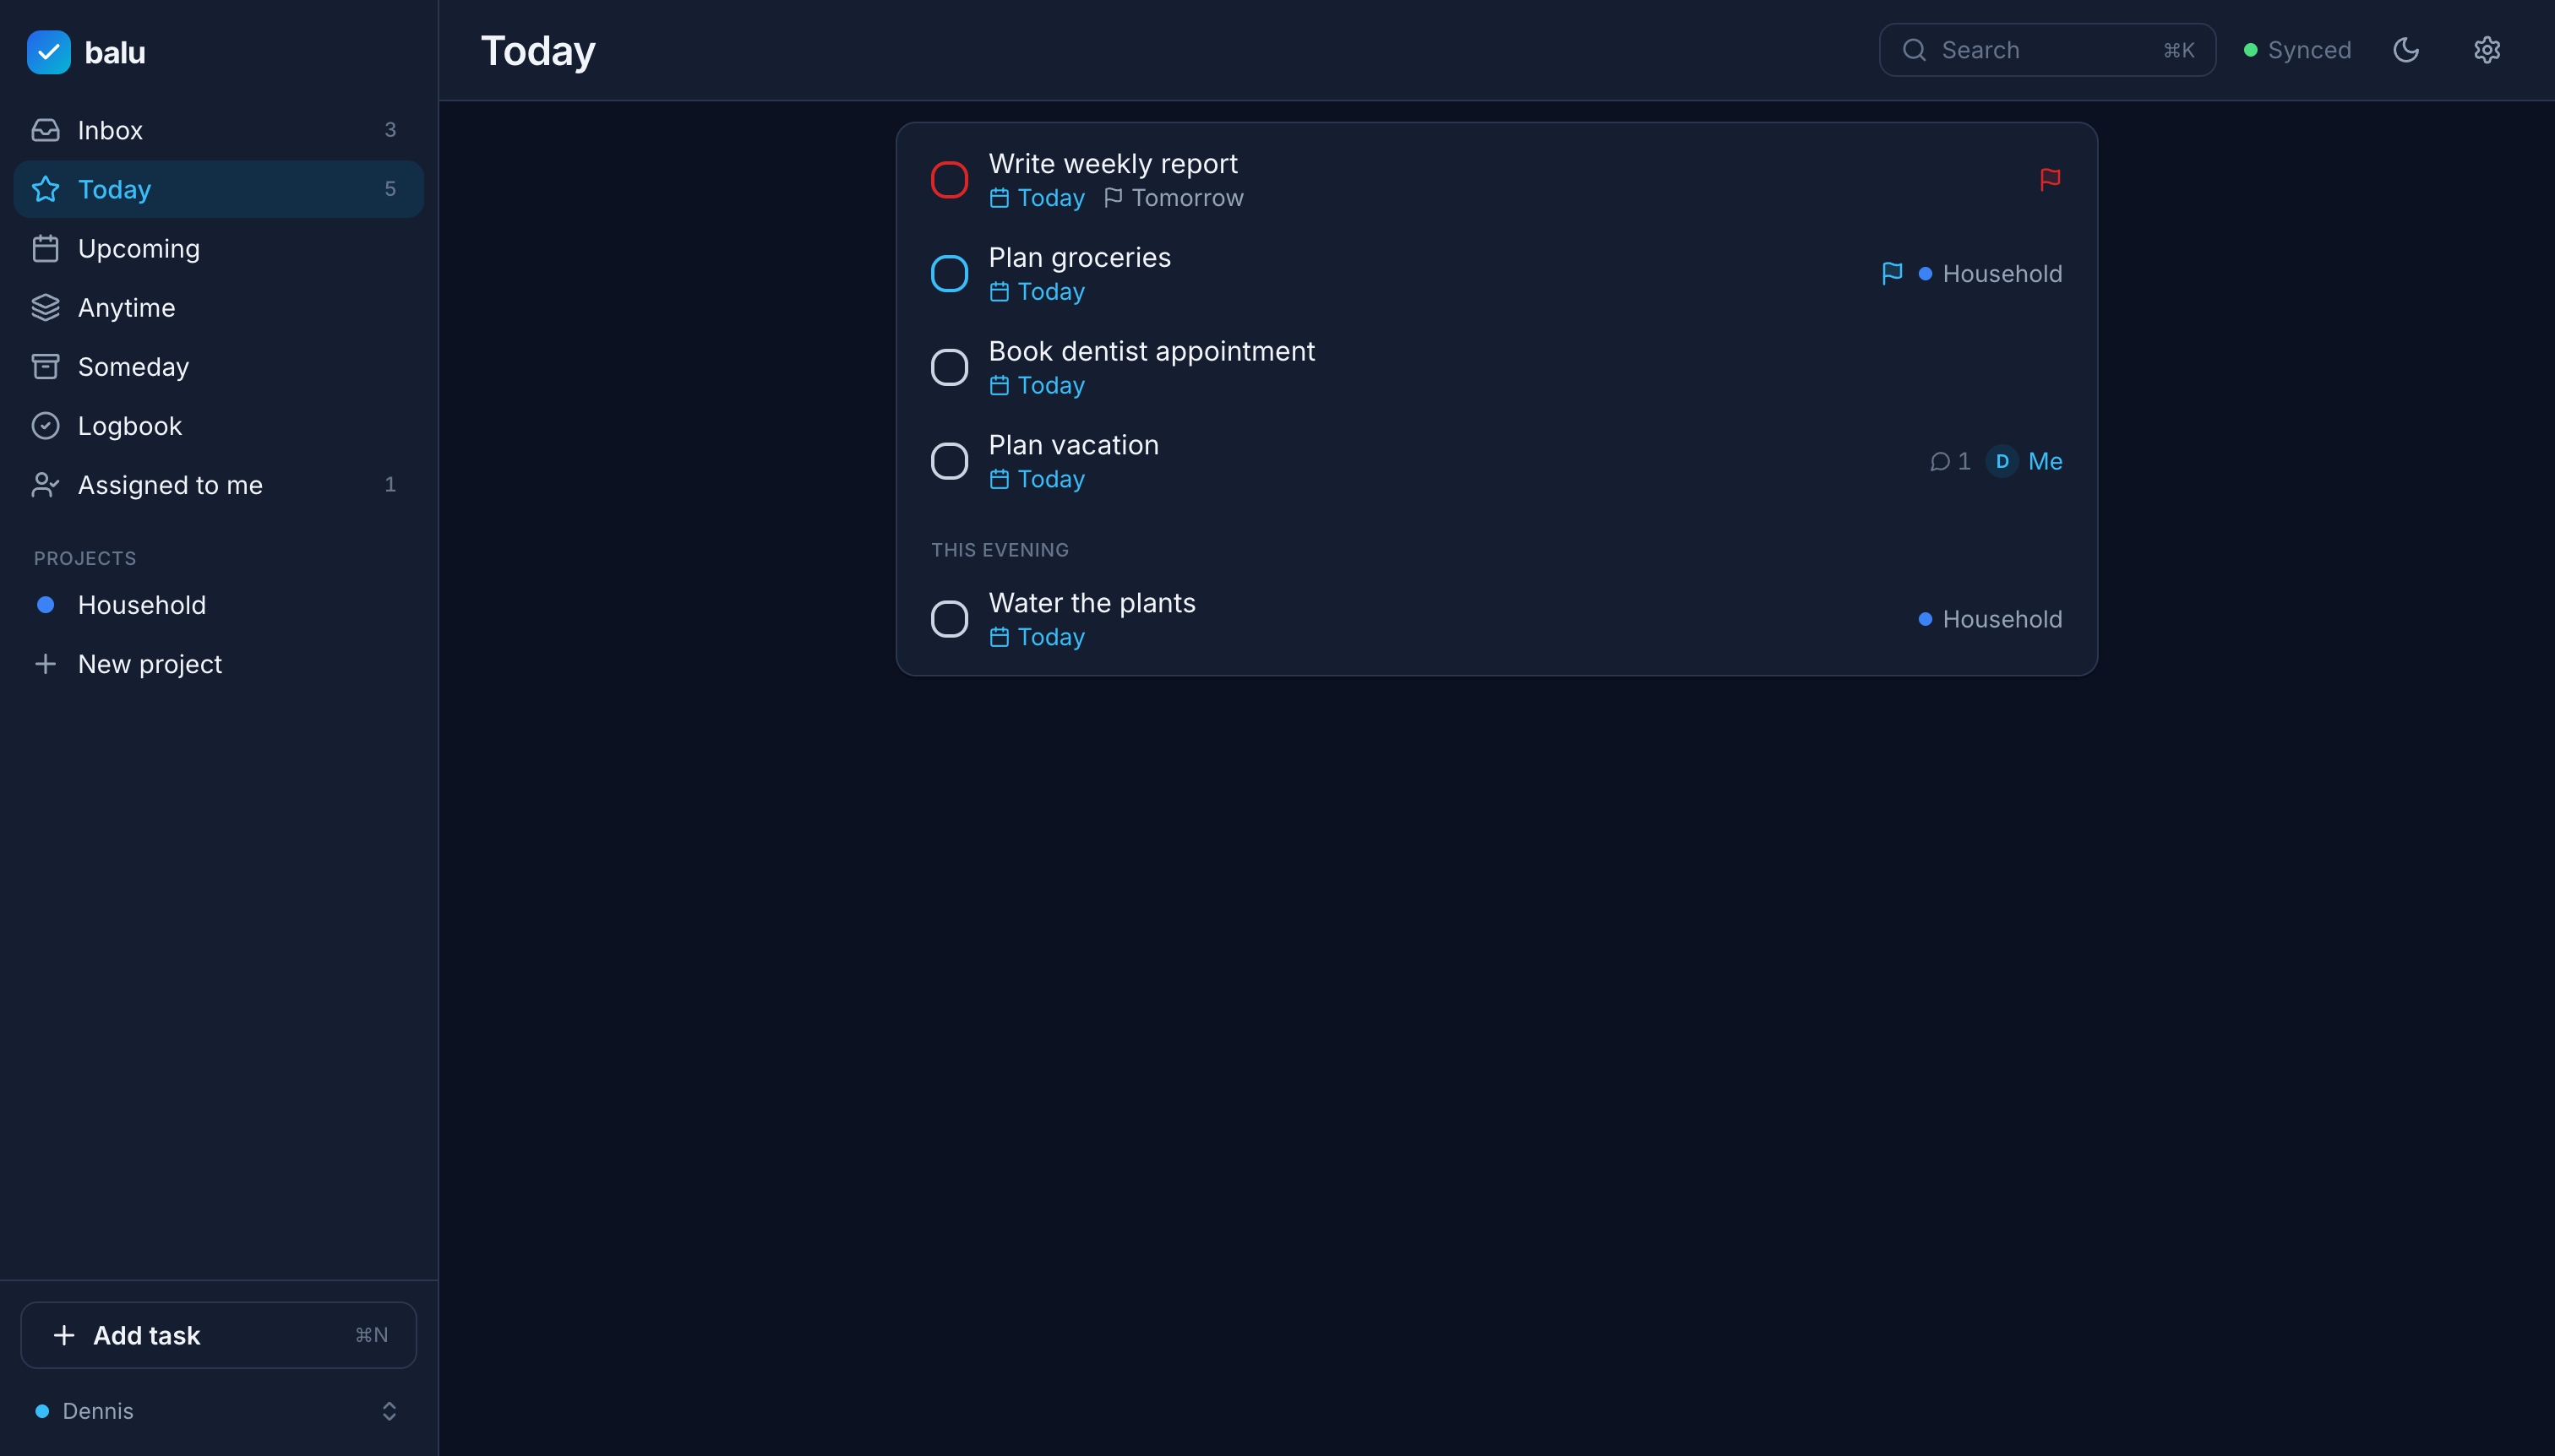Viewport: 2555px width, 1456px height.
Task: Click into the Search field
Action: 2047,50
